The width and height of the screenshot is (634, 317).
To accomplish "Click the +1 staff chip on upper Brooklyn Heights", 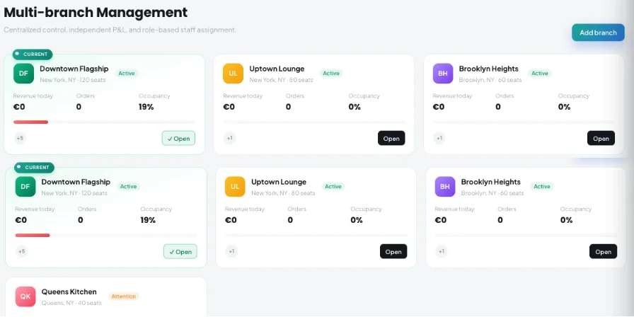I will coord(439,138).
